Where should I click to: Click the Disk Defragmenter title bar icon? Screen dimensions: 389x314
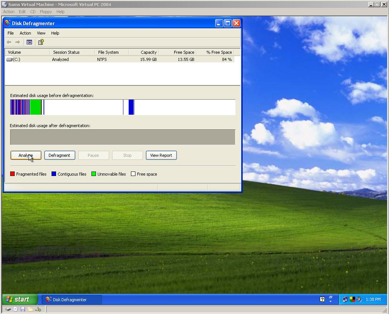point(8,23)
